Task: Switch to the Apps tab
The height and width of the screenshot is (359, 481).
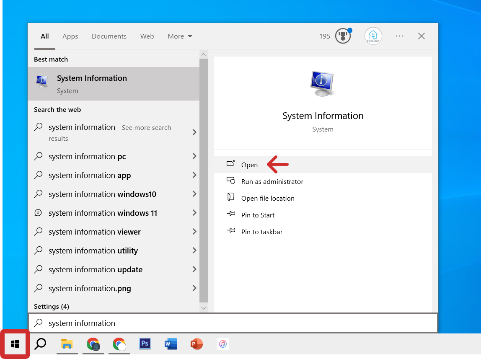Action: 70,36
